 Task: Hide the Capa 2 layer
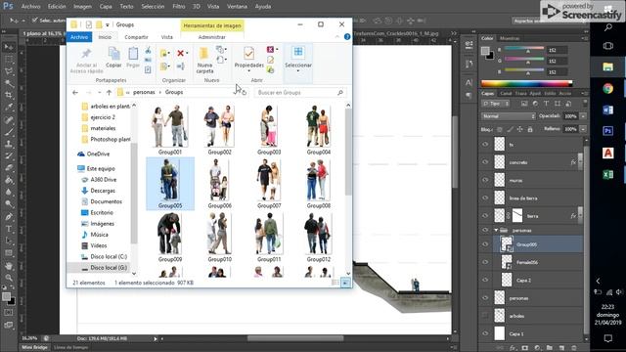point(485,280)
